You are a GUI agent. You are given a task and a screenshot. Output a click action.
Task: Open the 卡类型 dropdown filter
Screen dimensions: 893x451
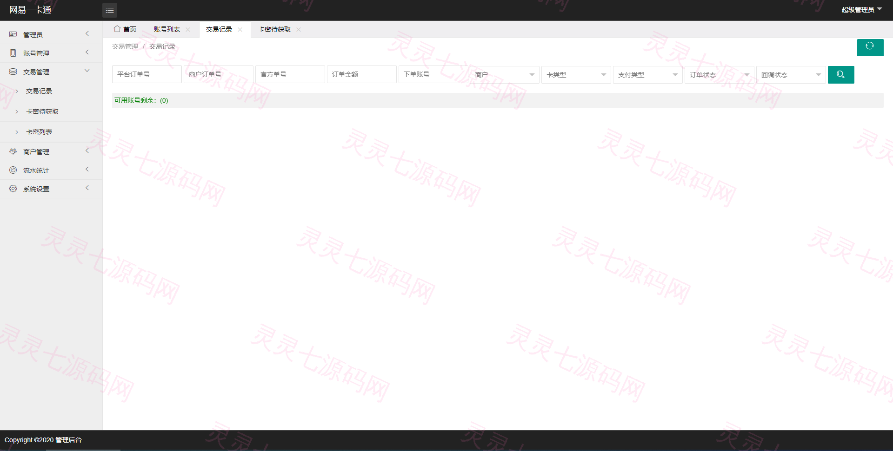pos(576,75)
